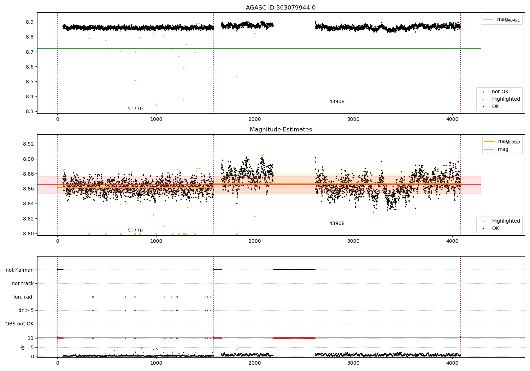
Task: Click the 'dr' y-axis label
Action: (x=23, y=347)
